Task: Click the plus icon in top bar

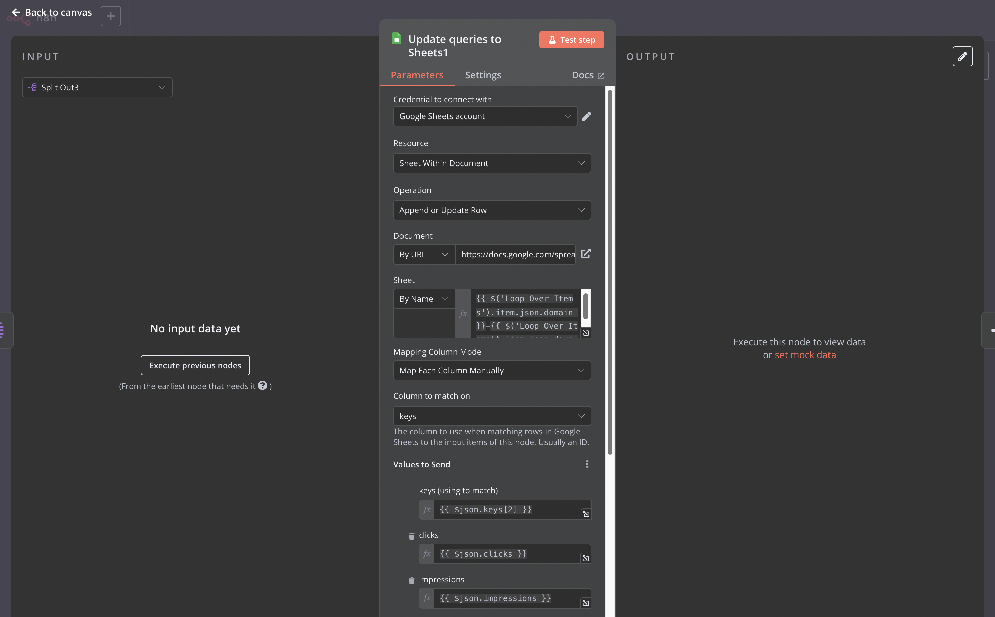Action: 110,16
